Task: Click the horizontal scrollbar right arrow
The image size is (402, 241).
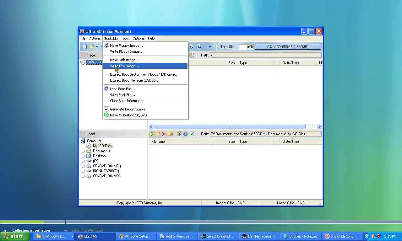Action: point(319,127)
